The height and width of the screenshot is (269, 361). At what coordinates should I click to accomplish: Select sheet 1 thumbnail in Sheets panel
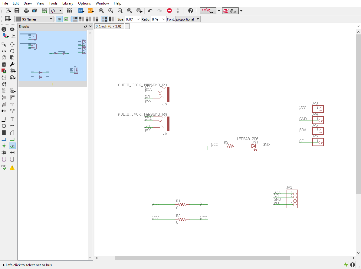[x=53, y=59]
